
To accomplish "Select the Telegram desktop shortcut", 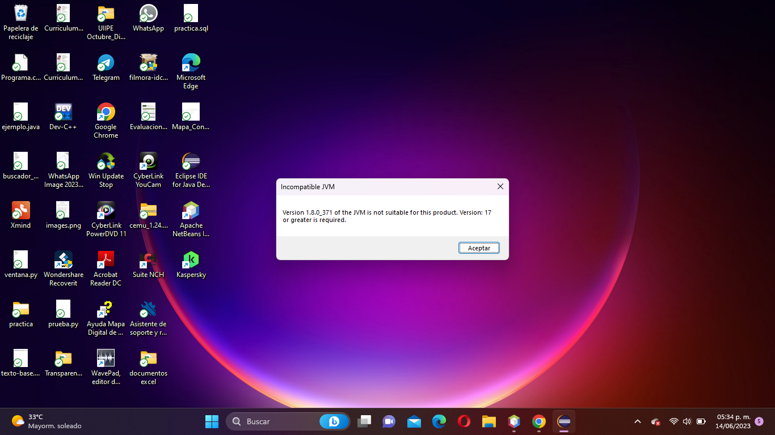I will point(106,67).
